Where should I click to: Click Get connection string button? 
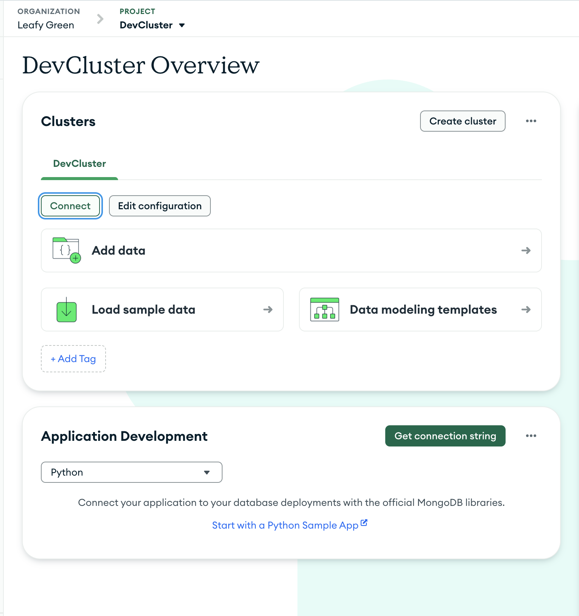point(445,436)
